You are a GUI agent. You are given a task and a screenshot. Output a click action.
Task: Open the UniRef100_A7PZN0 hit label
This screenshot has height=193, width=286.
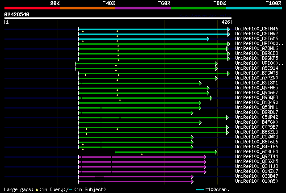(257, 78)
